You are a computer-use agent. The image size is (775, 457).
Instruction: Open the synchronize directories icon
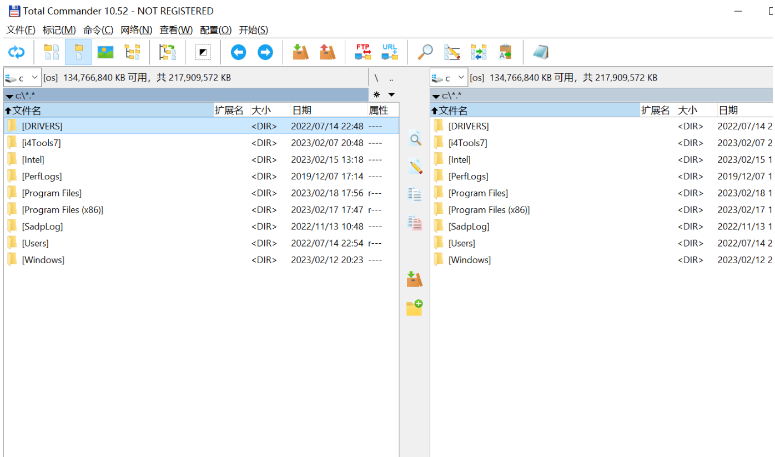coord(479,52)
